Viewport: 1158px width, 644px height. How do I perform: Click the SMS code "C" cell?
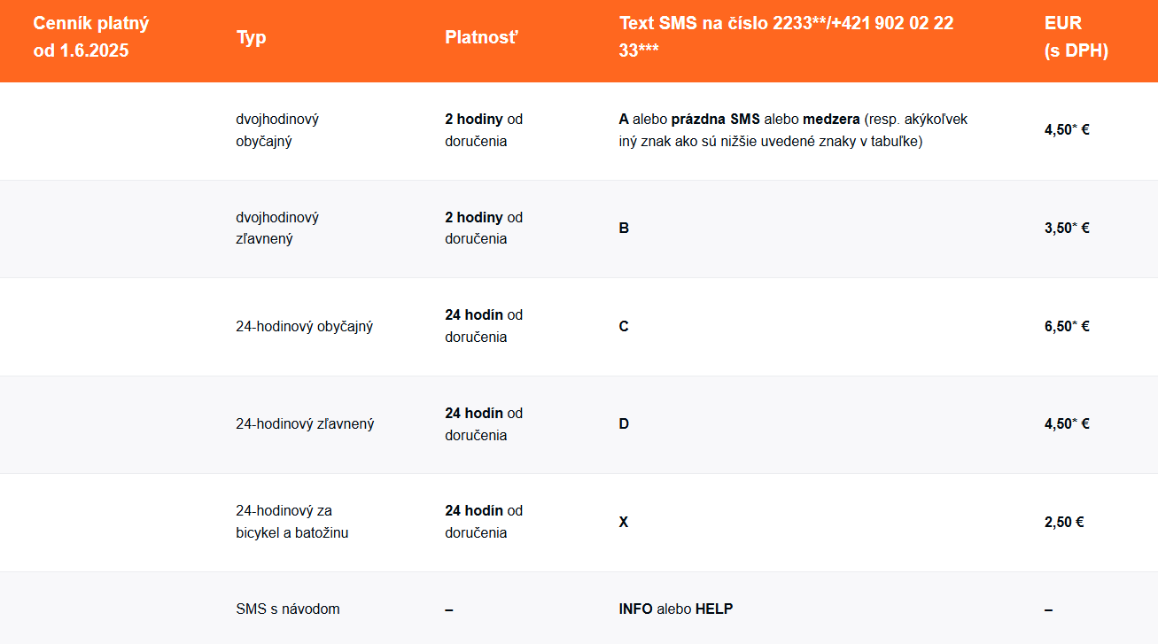624,326
